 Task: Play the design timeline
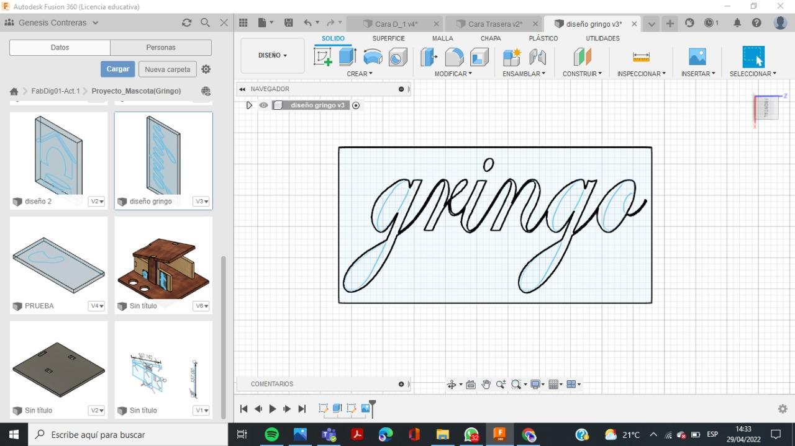click(x=273, y=409)
